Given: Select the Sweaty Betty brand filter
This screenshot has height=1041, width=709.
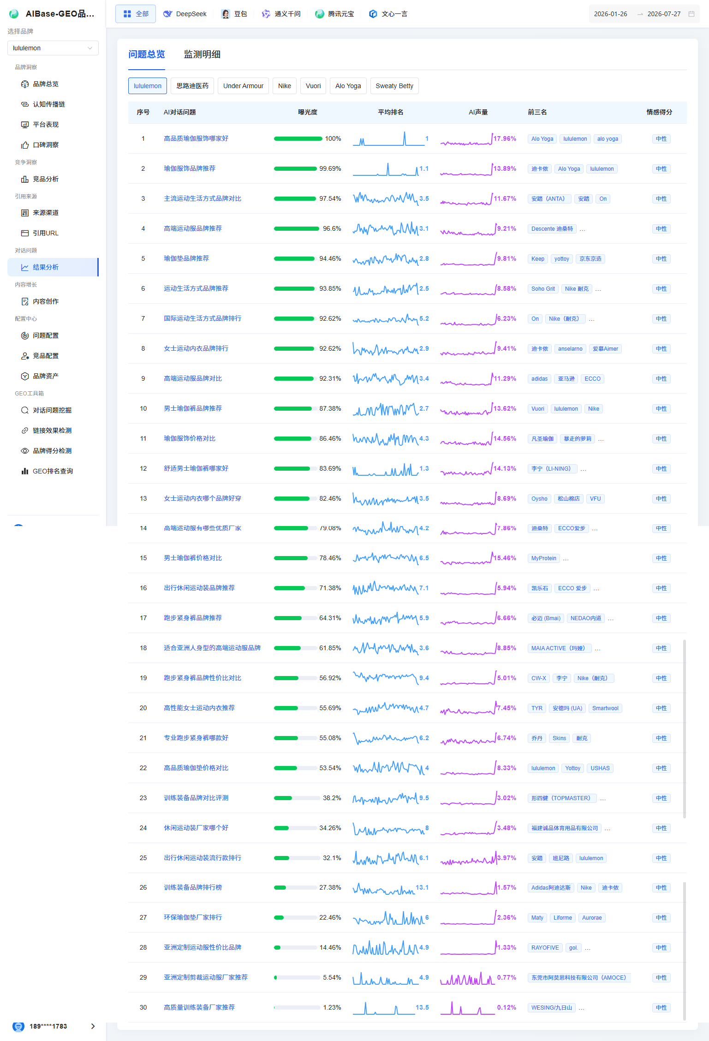Looking at the screenshot, I should [394, 86].
